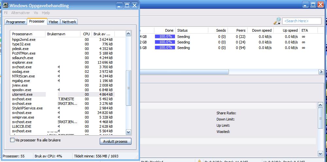
Task: Select the utorrent.exe process
Action: coord(62,94)
